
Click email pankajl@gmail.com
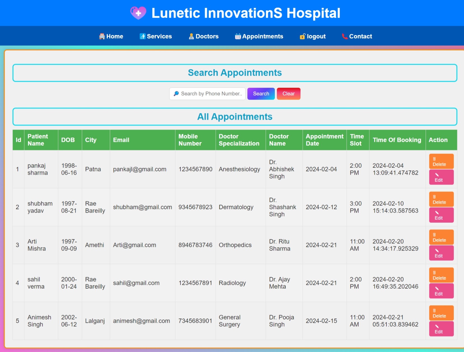(x=140, y=169)
